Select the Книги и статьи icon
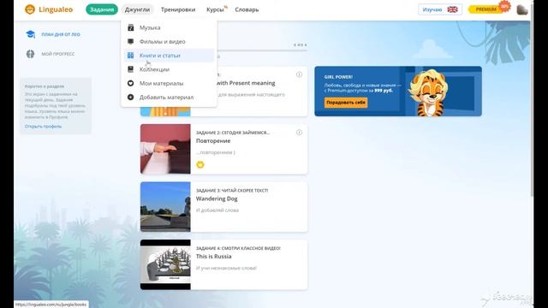Viewport: 548px width, 308px height. click(x=130, y=56)
